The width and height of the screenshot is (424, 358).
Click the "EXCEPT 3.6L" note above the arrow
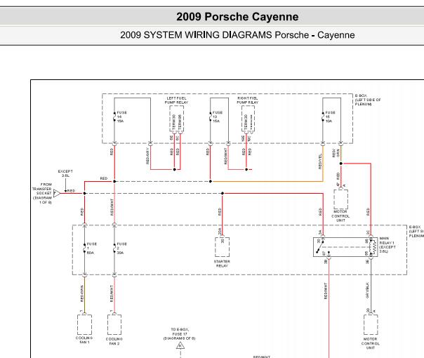[x=65, y=173]
